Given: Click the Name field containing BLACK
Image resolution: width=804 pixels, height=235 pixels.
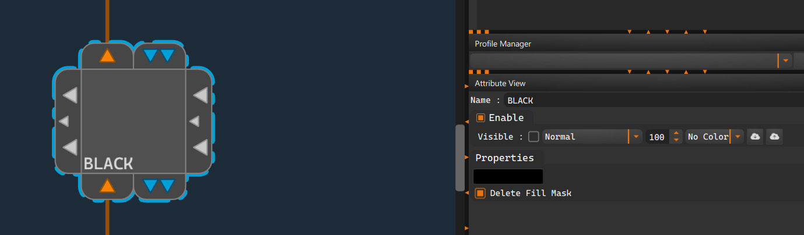Looking at the screenshot, I should [653, 100].
